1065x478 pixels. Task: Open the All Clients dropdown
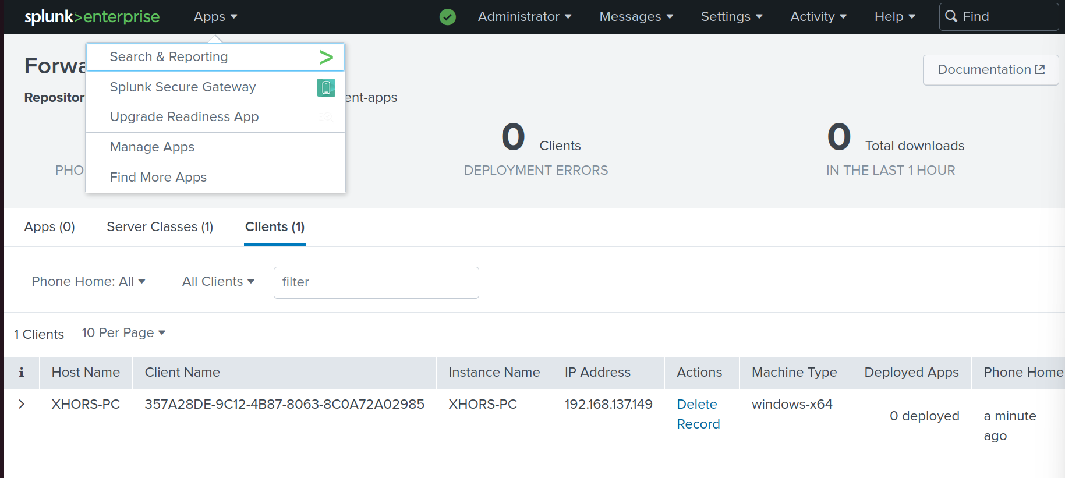[x=218, y=282]
